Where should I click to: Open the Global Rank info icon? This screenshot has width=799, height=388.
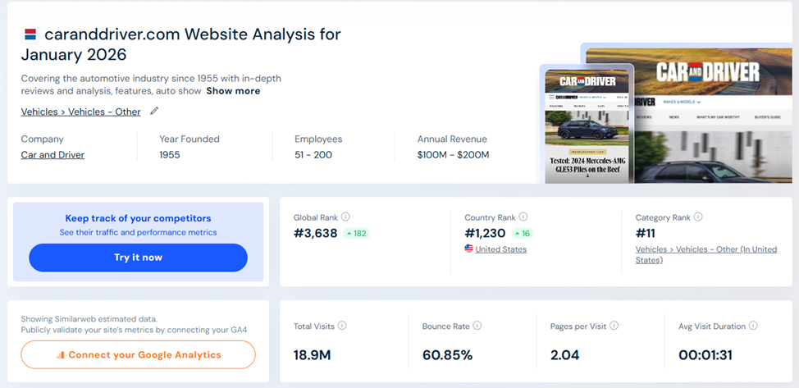click(345, 217)
